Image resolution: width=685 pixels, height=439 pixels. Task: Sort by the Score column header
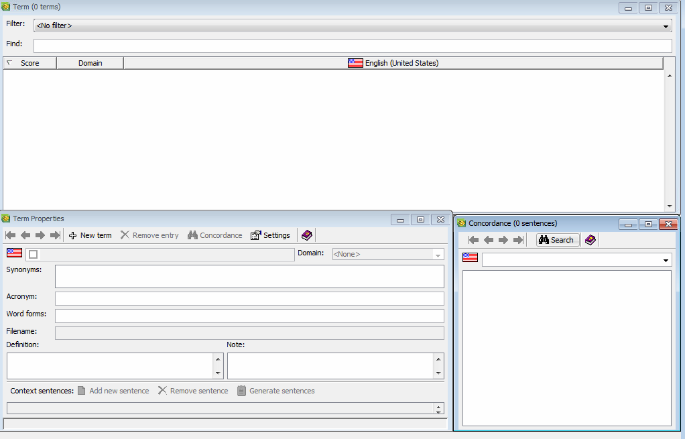coord(29,63)
